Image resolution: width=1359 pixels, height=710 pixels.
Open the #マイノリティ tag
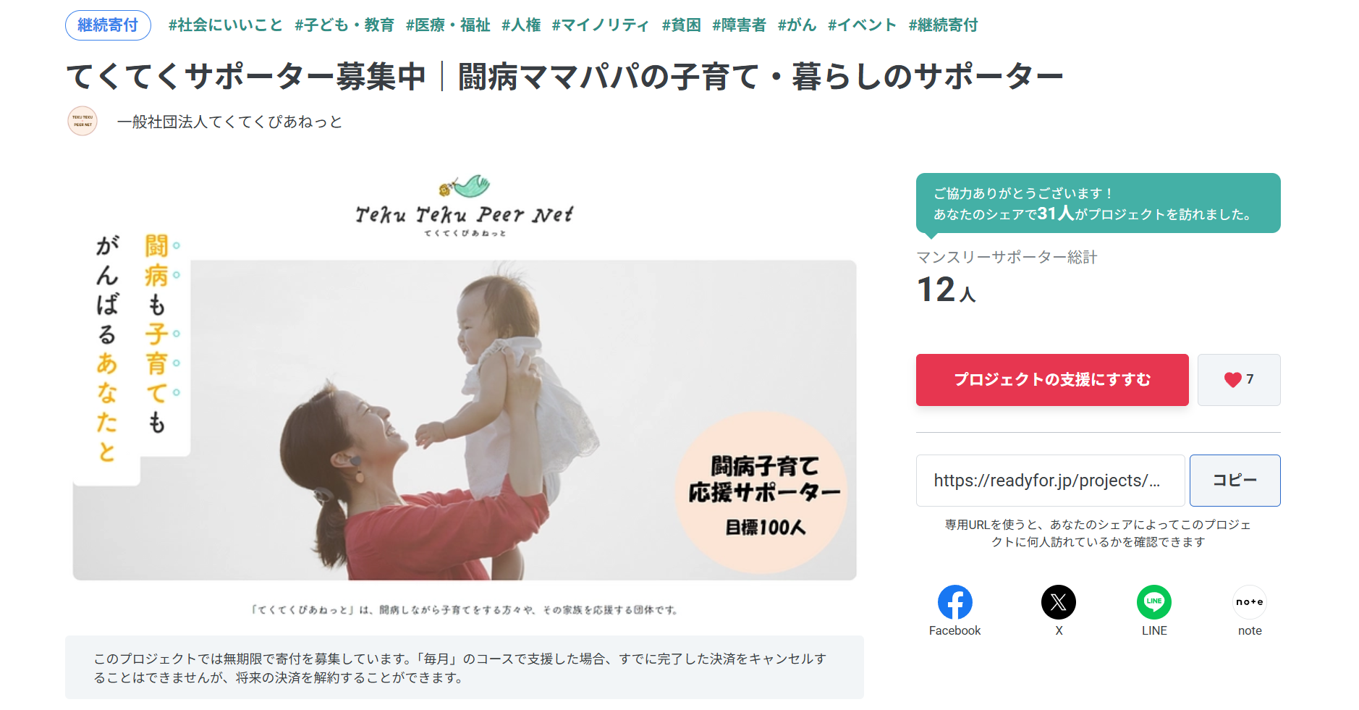(x=601, y=25)
